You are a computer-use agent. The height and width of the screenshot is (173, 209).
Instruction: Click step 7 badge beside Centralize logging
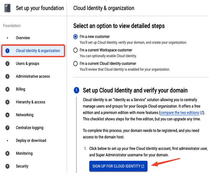pyautogui.click(x=7, y=128)
